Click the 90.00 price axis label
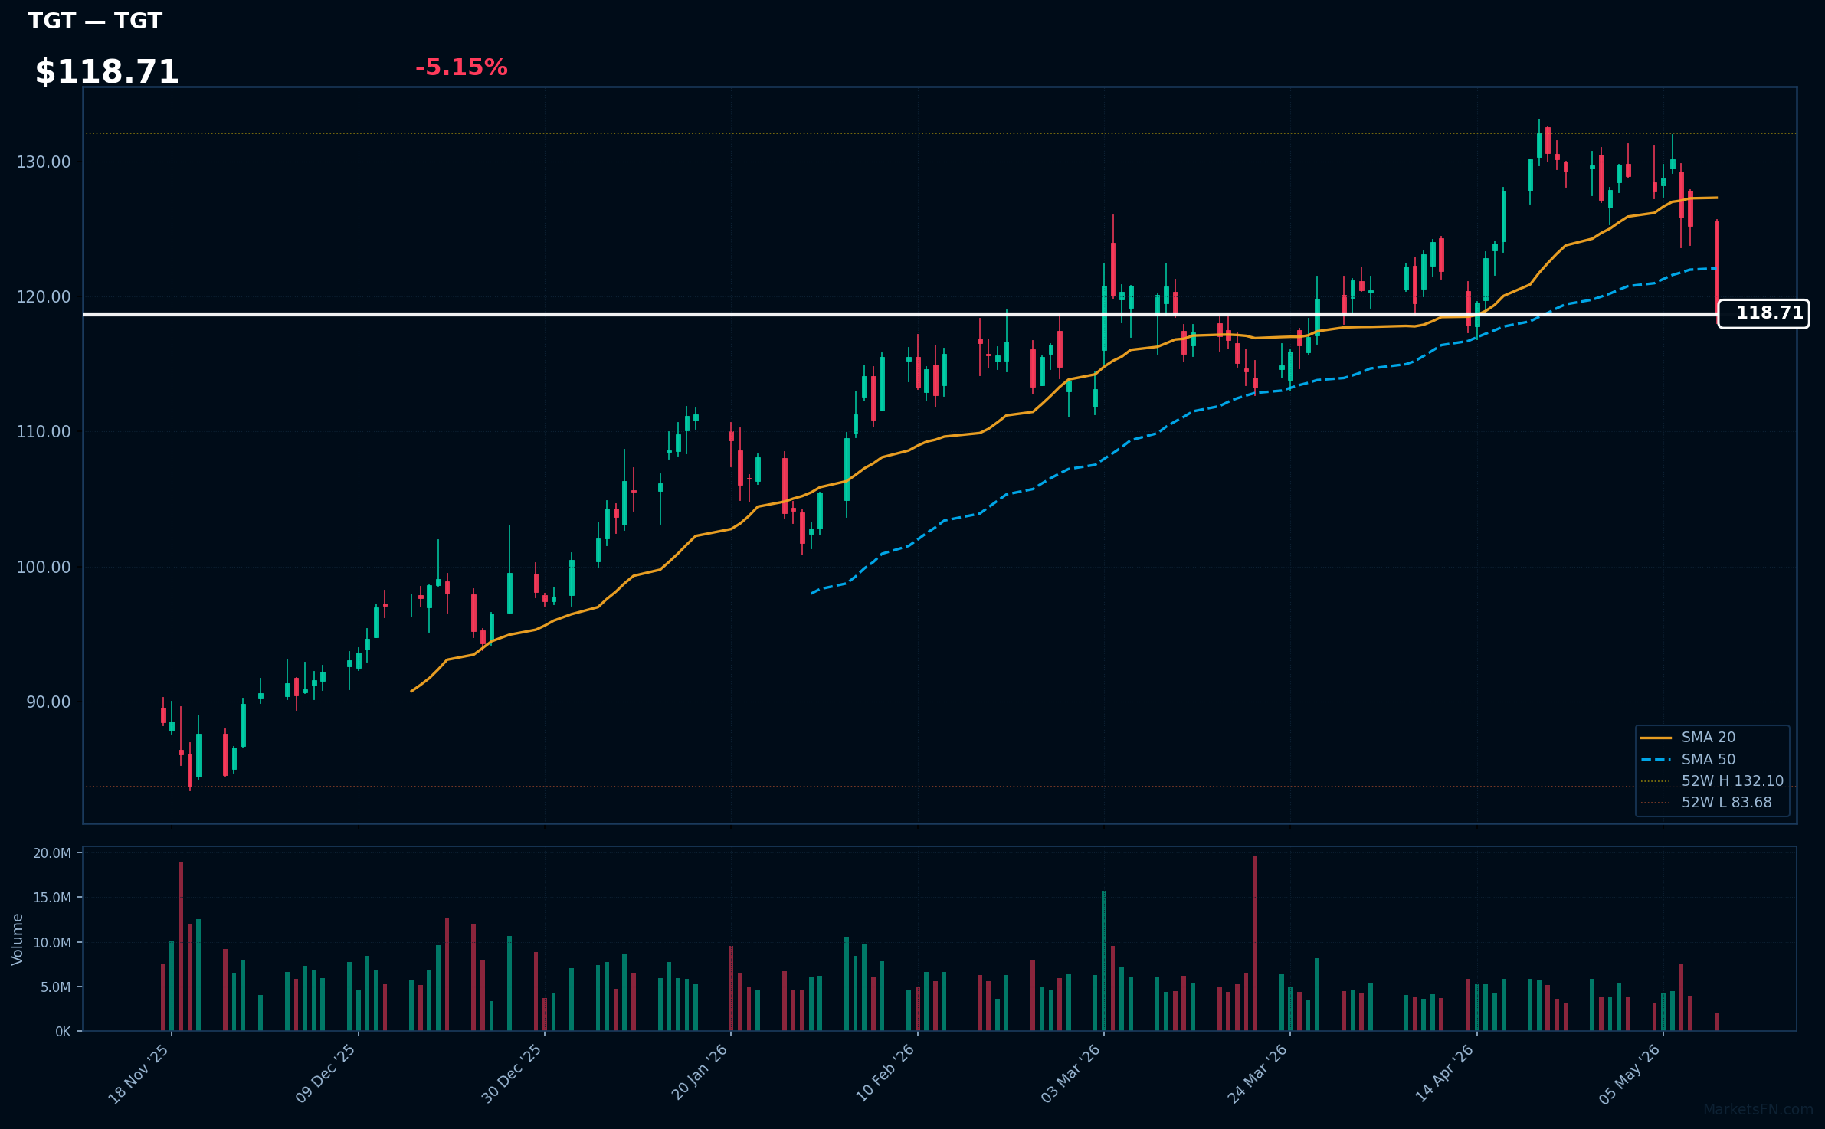This screenshot has width=1825, height=1129. 48,702
